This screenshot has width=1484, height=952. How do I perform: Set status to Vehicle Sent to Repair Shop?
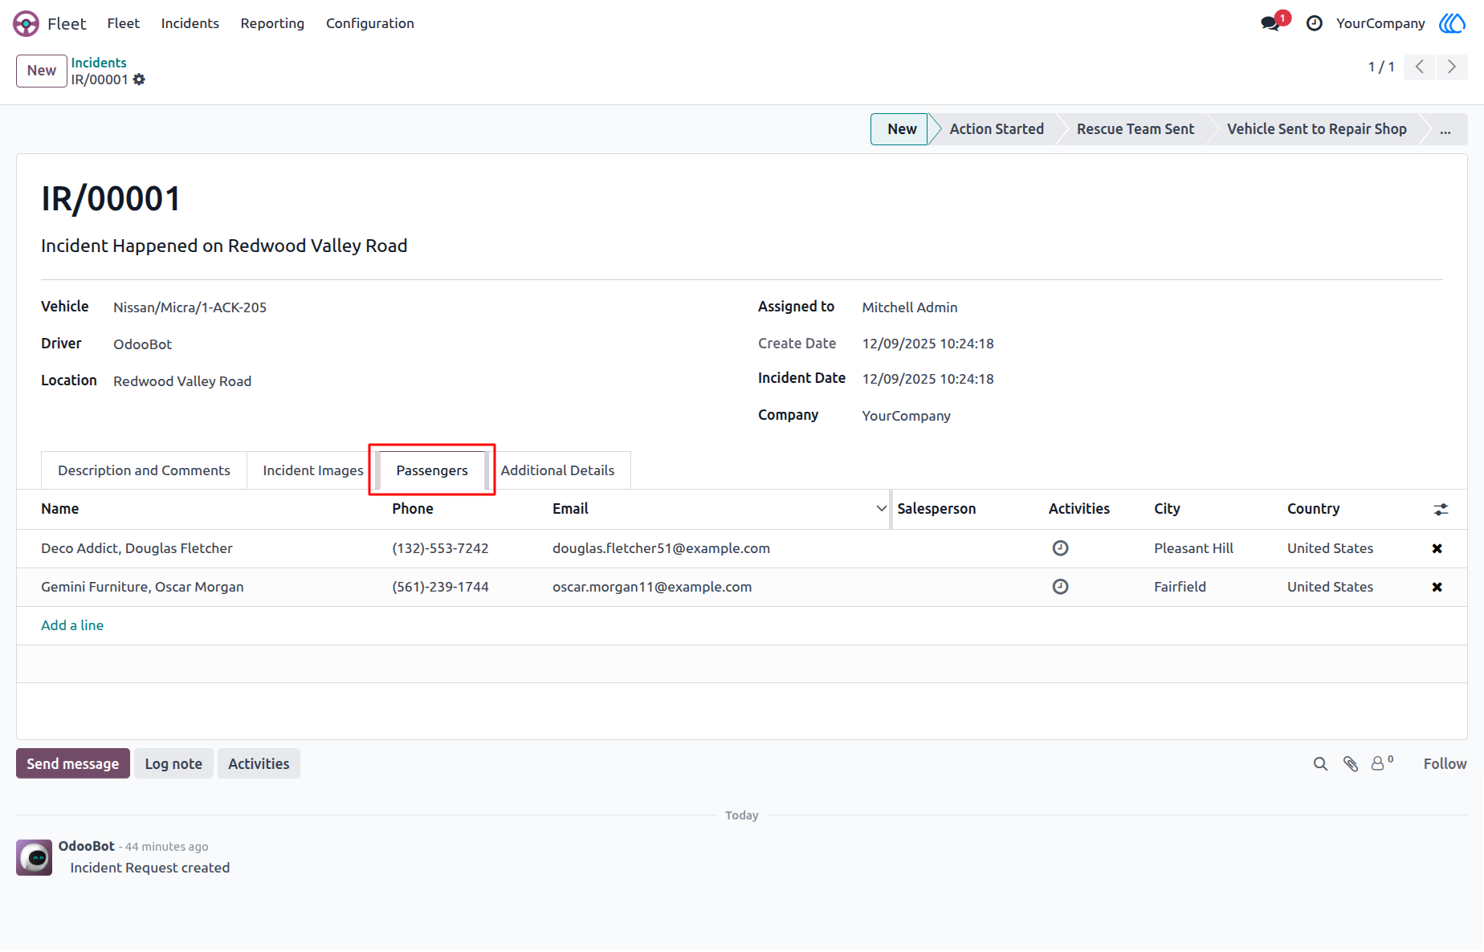(x=1317, y=129)
